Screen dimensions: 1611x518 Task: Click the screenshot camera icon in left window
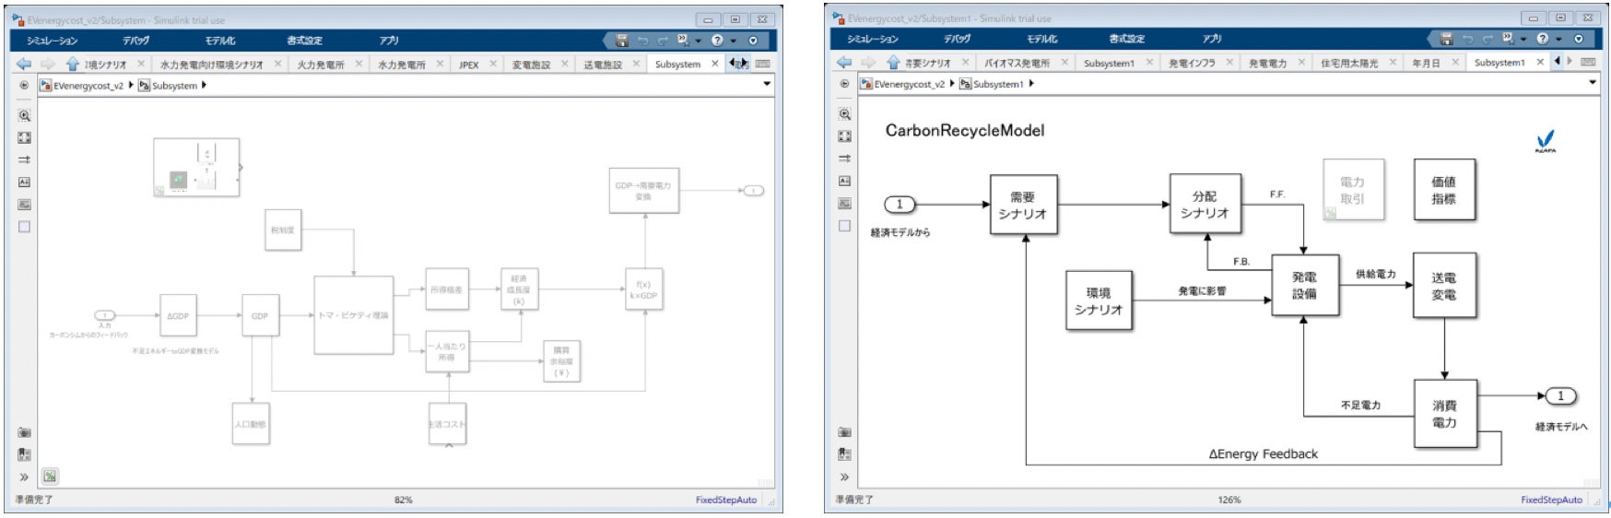[x=24, y=432]
